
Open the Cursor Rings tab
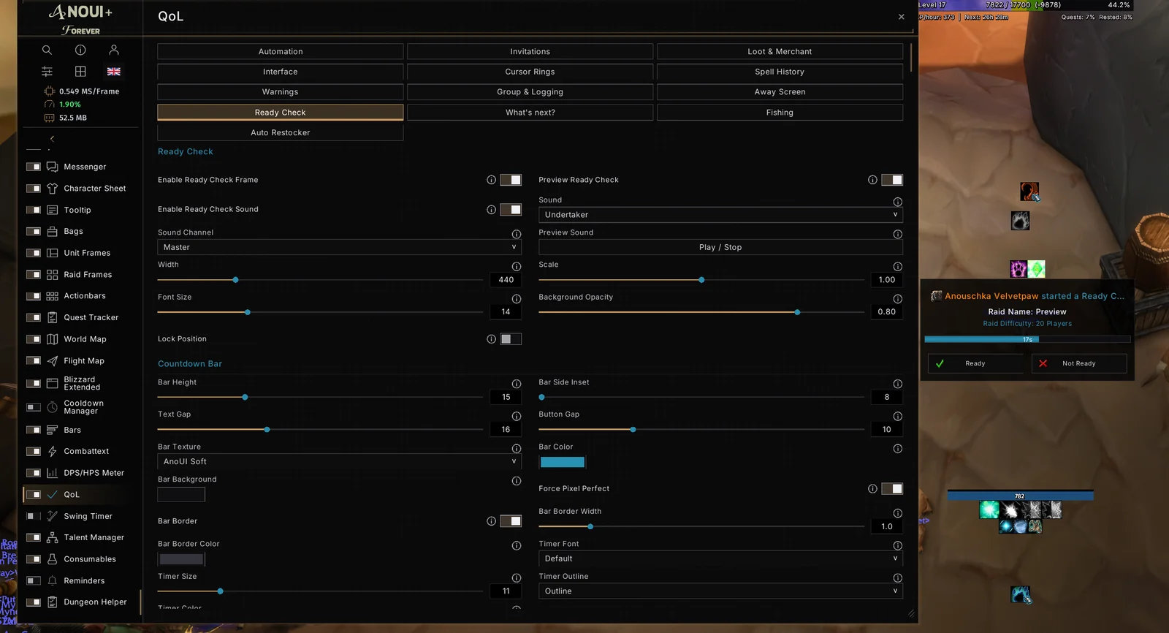(530, 72)
